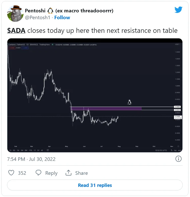The width and height of the screenshot is (190, 197).
Task: Click the chart settings gear icon
Action: coord(178,146)
